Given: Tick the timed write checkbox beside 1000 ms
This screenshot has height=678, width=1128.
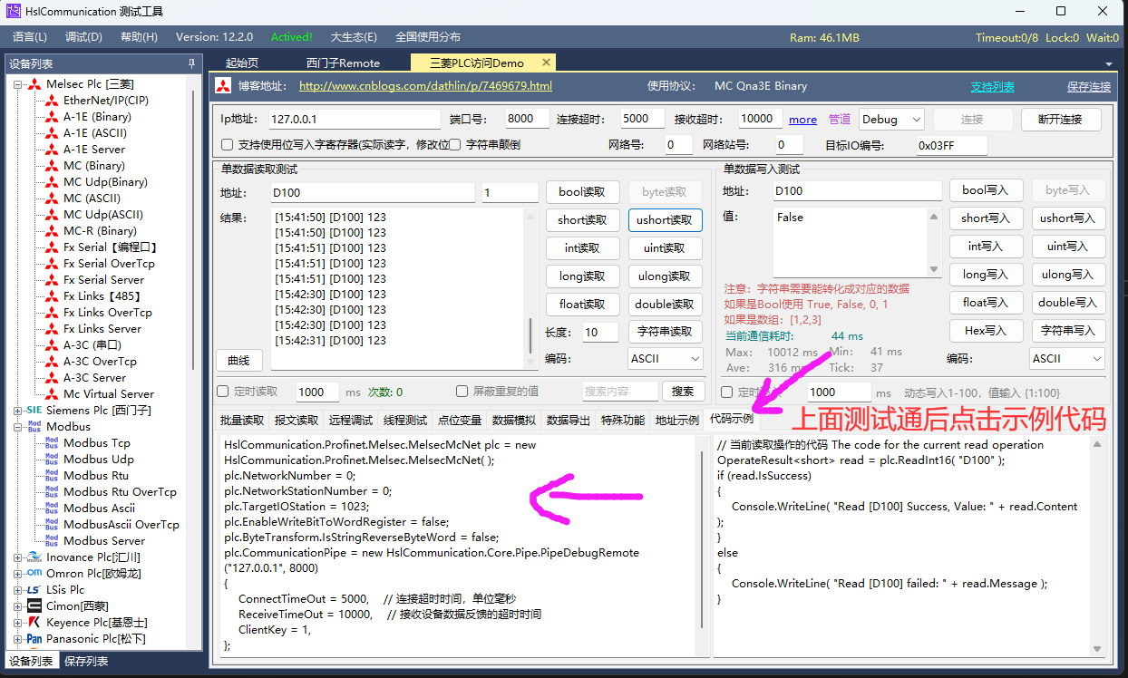Looking at the screenshot, I should pos(726,392).
